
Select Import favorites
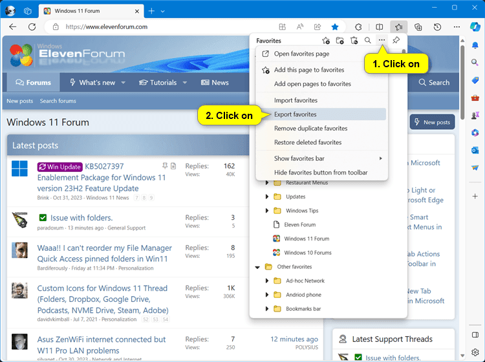pos(321,100)
